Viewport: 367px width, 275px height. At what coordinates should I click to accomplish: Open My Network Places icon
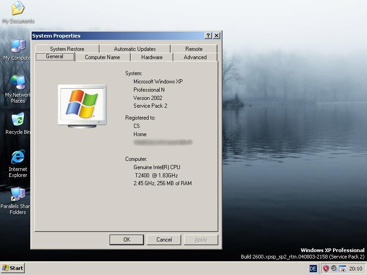18,83
